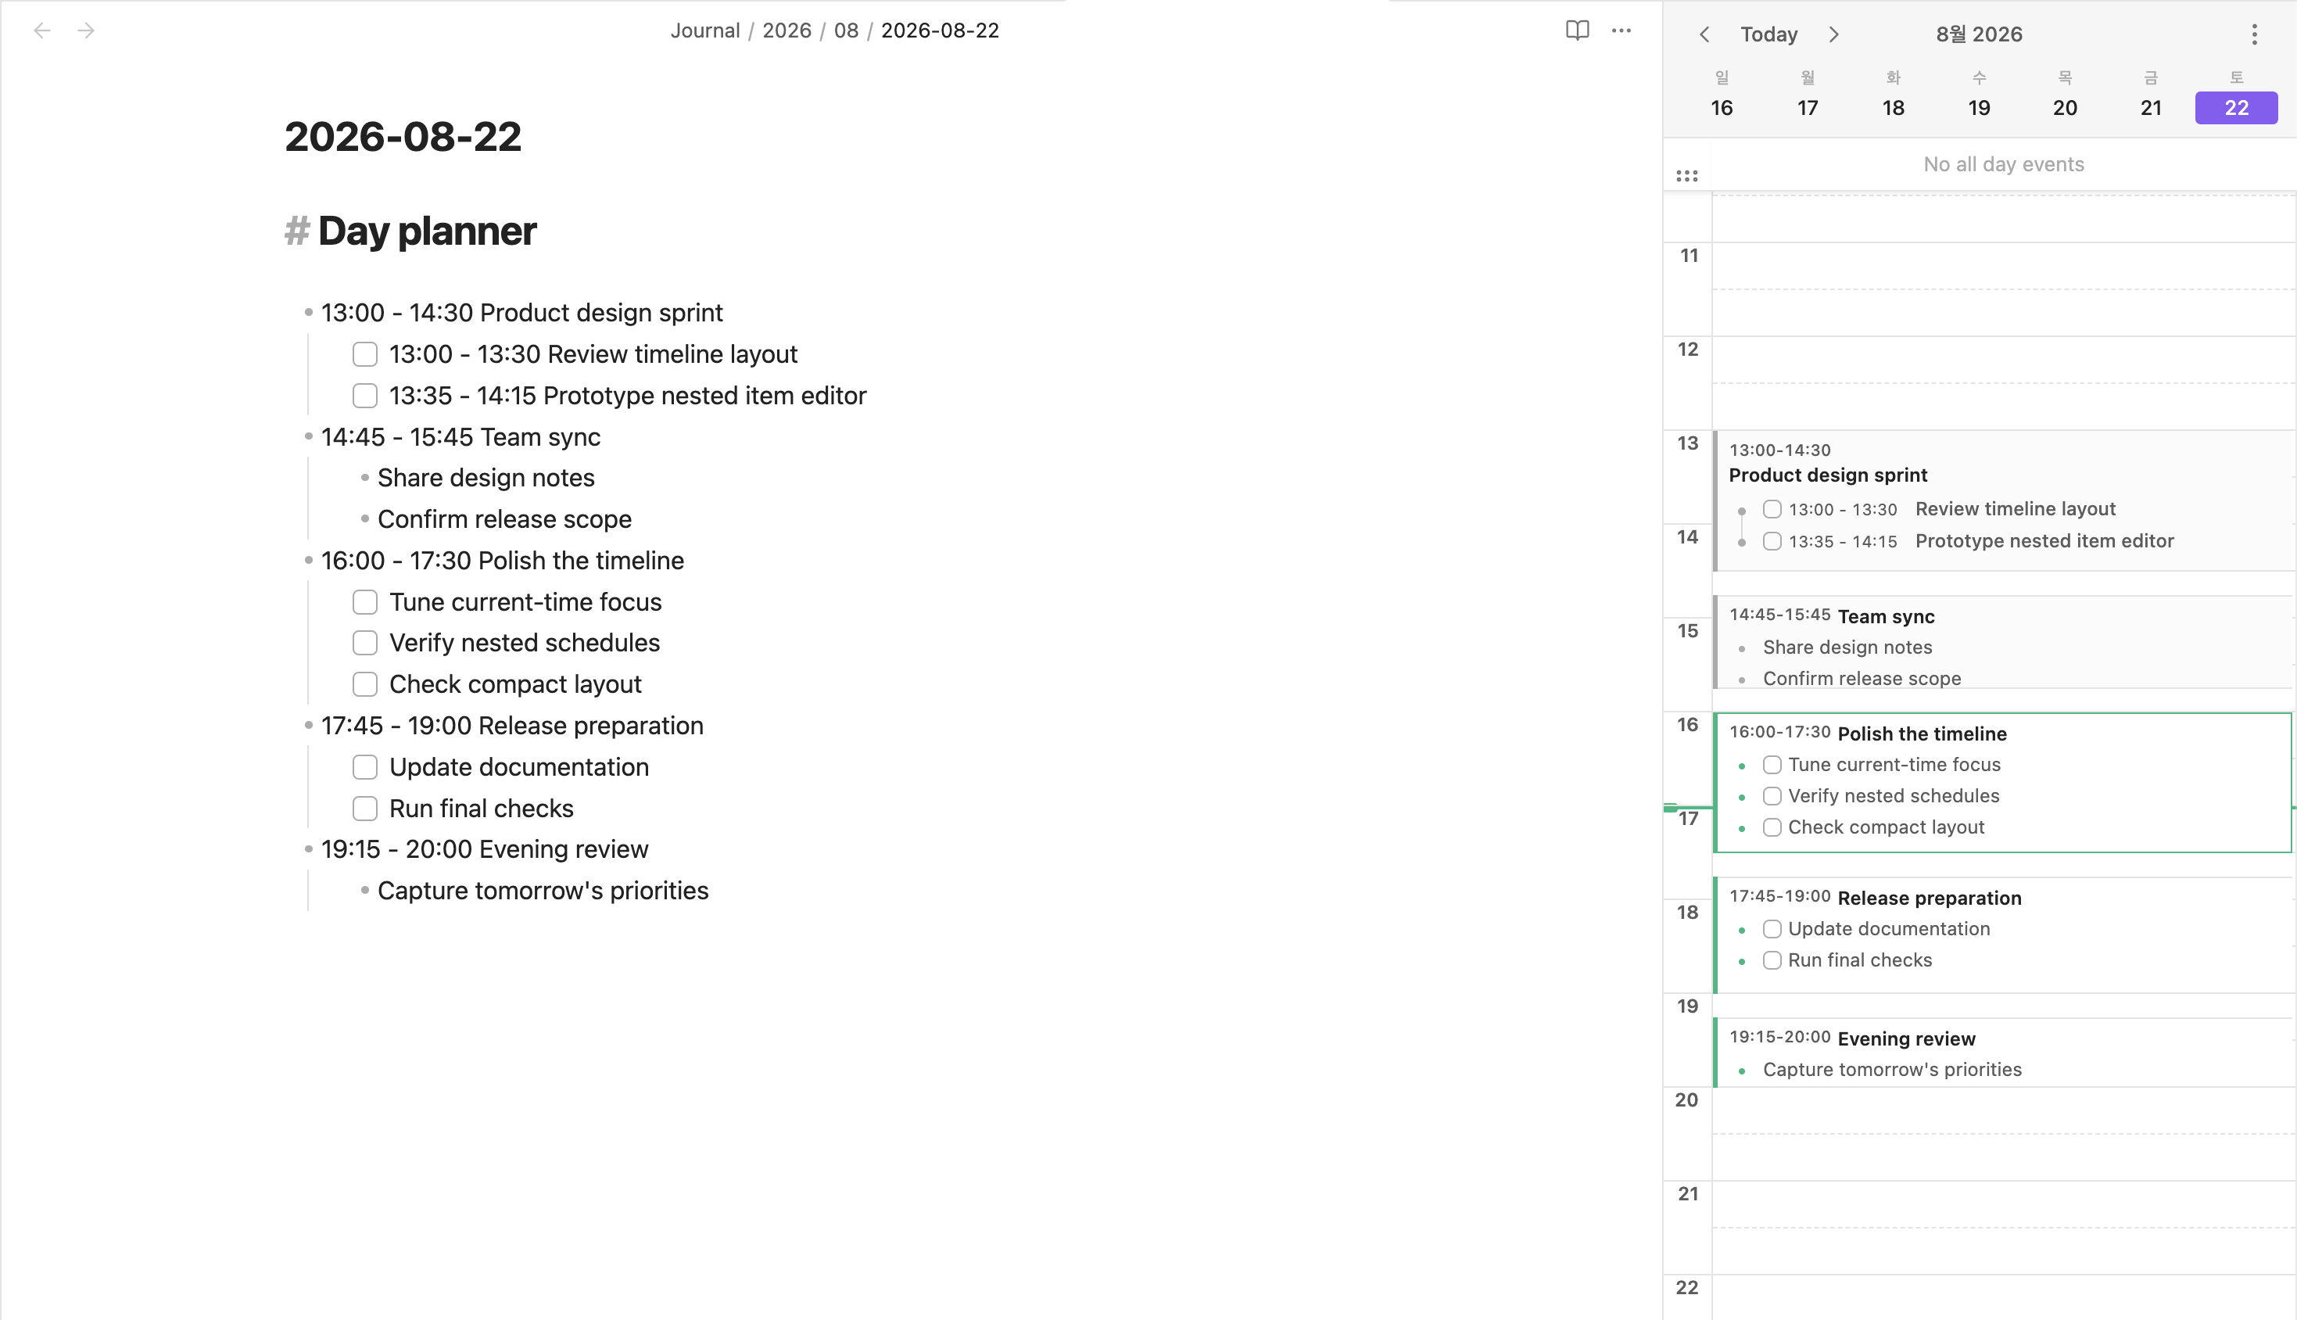2297x1320 pixels.
Task: Tick Update documentation in timeline panel
Action: pyautogui.click(x=1772, y=929)
